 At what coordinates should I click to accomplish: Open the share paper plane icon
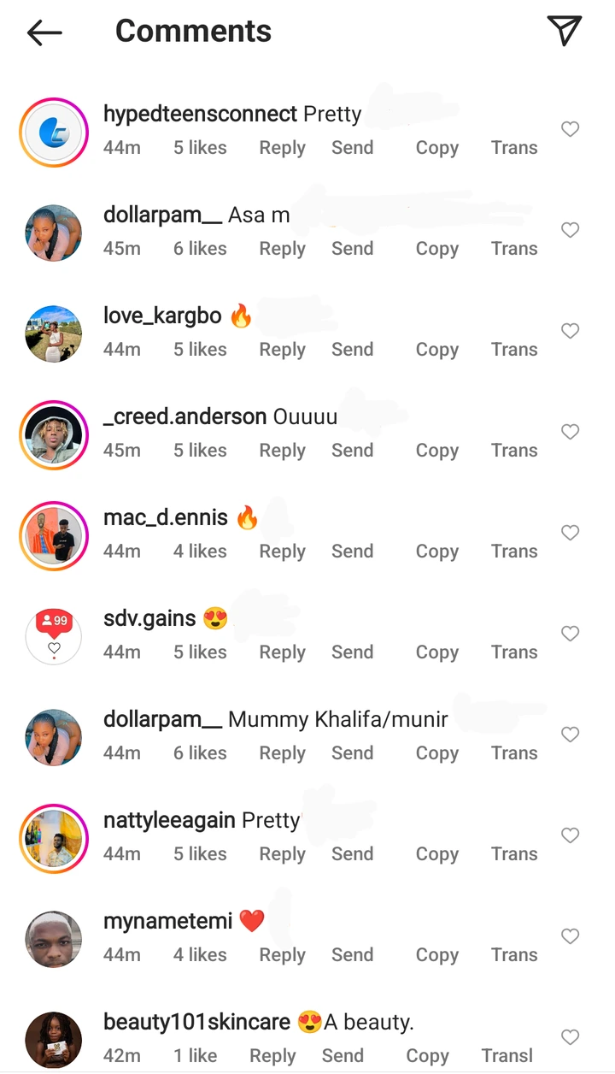(564, 31)
